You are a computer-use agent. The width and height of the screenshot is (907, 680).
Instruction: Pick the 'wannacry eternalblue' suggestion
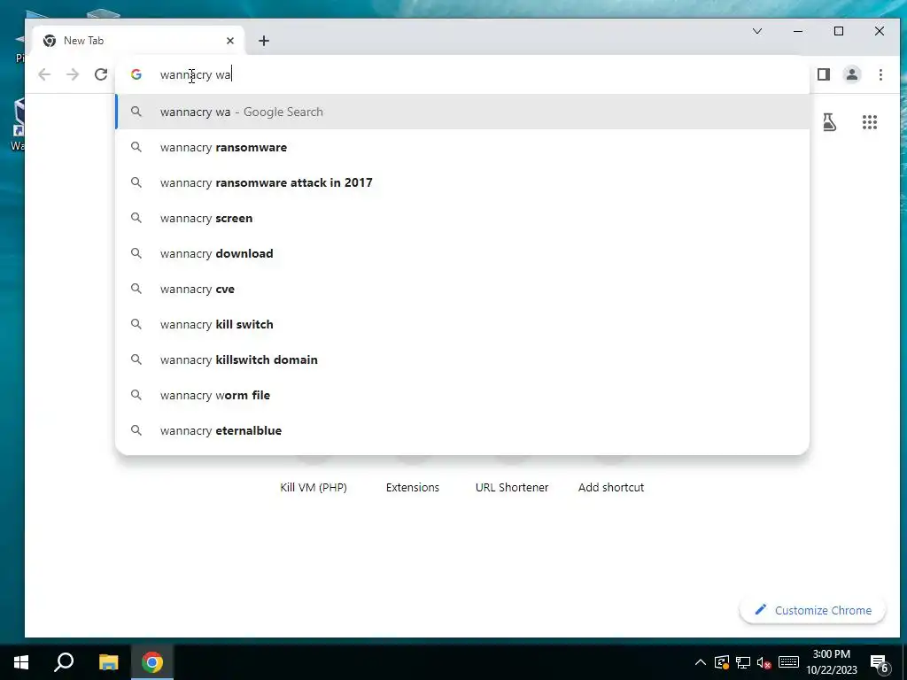click(462, 431)
